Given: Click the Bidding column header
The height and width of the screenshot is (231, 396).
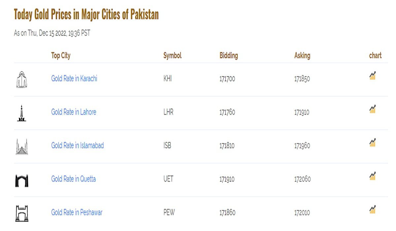Looking at the screenshot, I should coord(229,56).
